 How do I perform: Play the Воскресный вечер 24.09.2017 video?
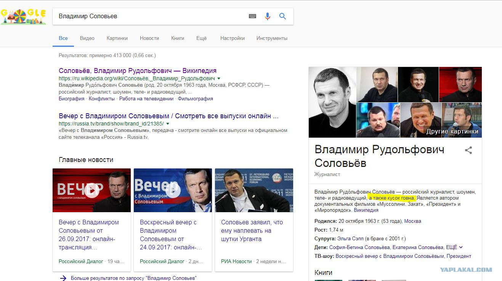point(173,190)
